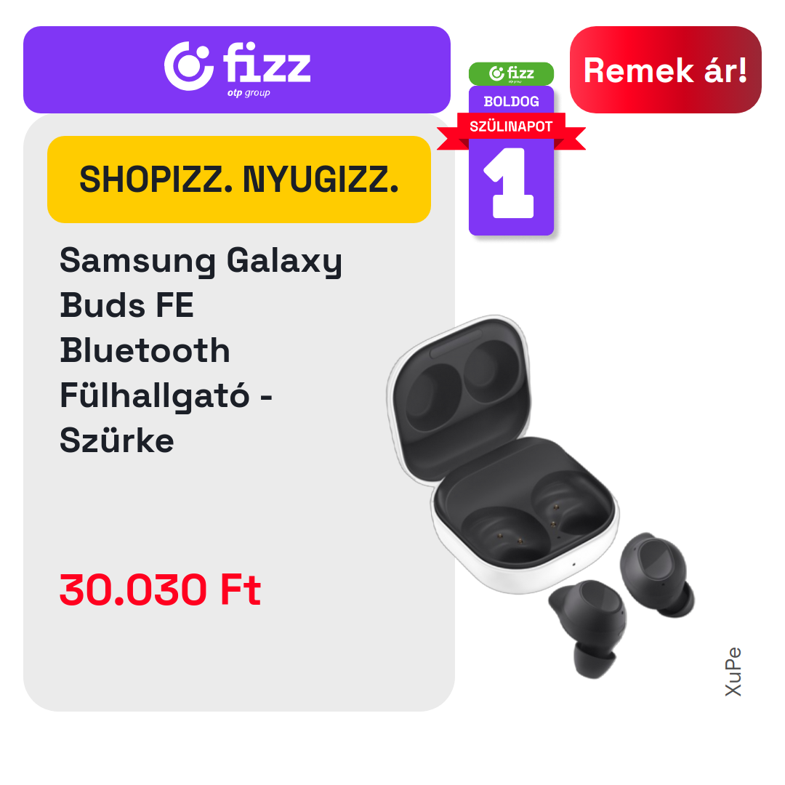Click the XuPe vertical text

(733, 672)
